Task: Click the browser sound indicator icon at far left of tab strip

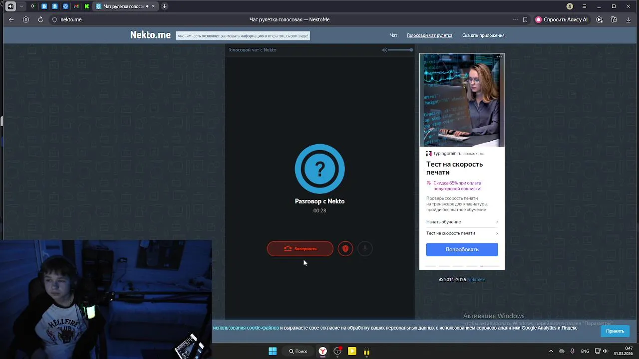Action: (10, 6)
